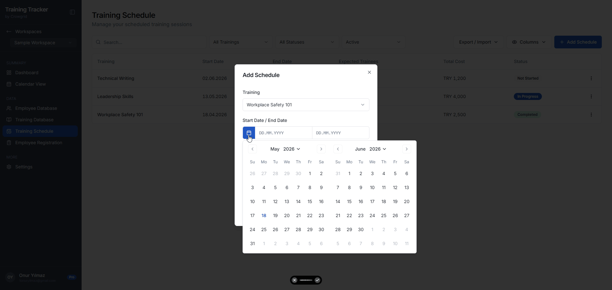Click the Not Started status badge

528,78
